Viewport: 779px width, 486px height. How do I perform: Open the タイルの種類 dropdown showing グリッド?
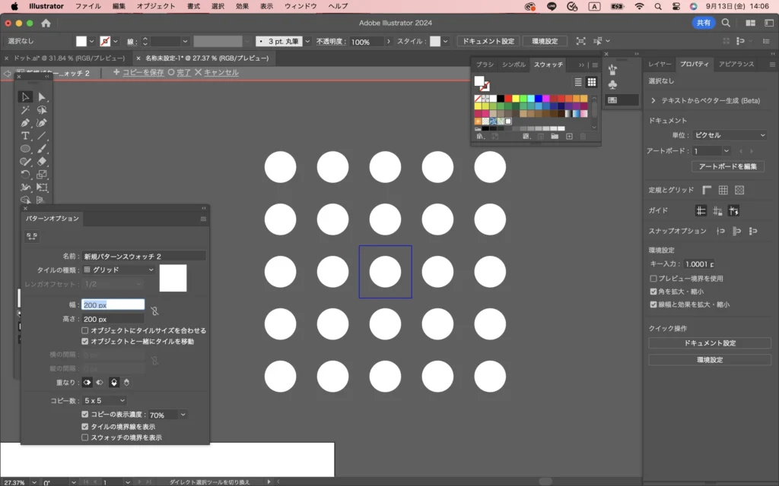click(119, 270)
